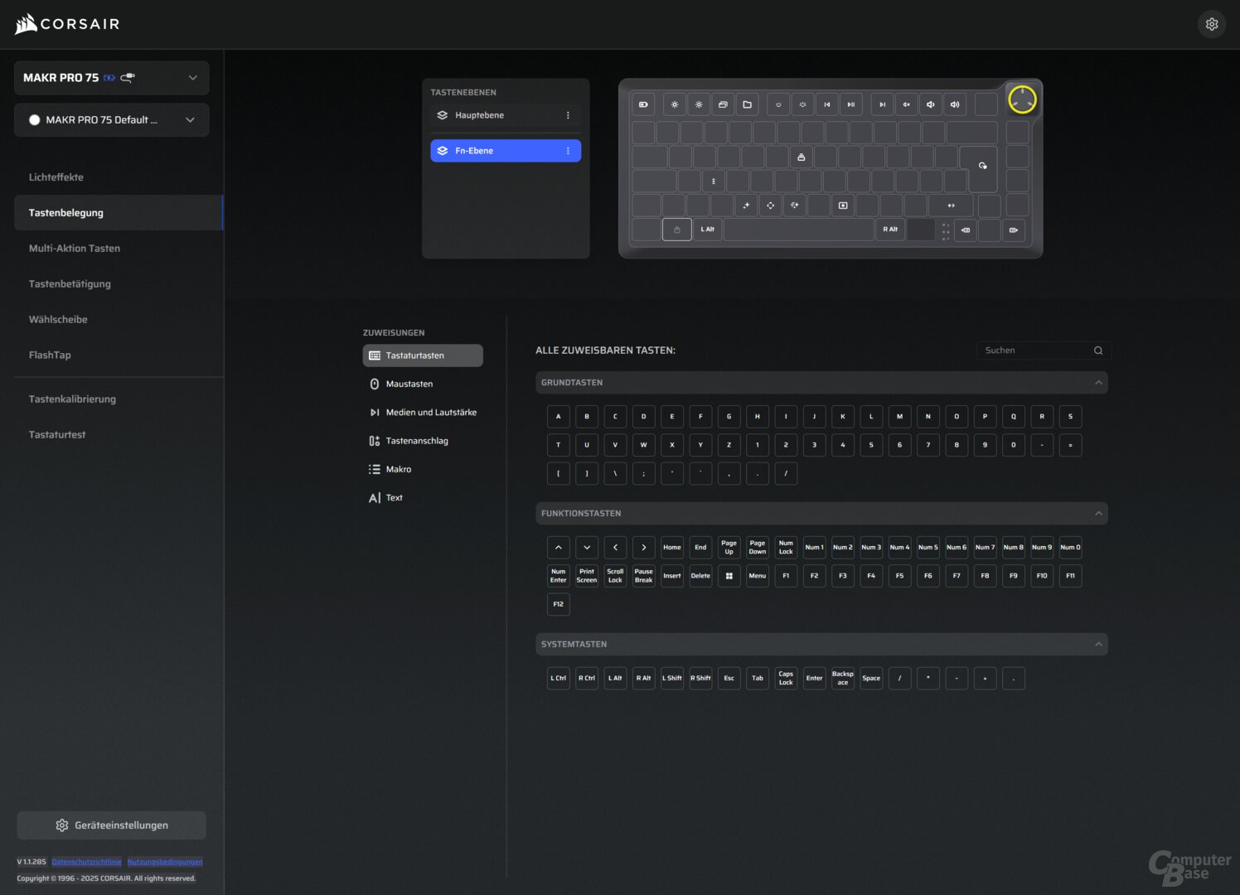Select the folder icon key on keyboard
Screen dimensions: 1240x895
747,104
